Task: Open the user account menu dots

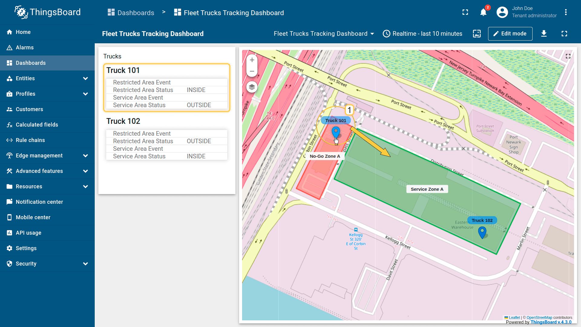Action: point(566,12)
